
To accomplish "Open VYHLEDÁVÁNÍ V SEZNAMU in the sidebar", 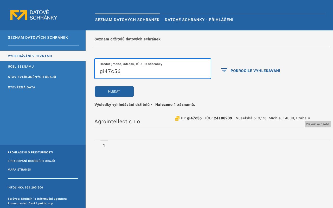I will 30,56.
